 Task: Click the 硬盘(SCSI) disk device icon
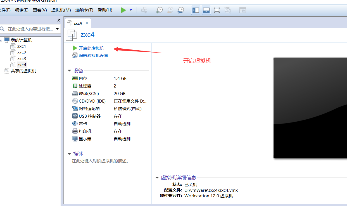[75, 94]
